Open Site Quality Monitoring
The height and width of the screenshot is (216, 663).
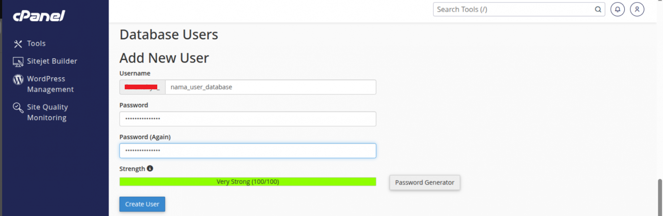(x=47, y=112)
